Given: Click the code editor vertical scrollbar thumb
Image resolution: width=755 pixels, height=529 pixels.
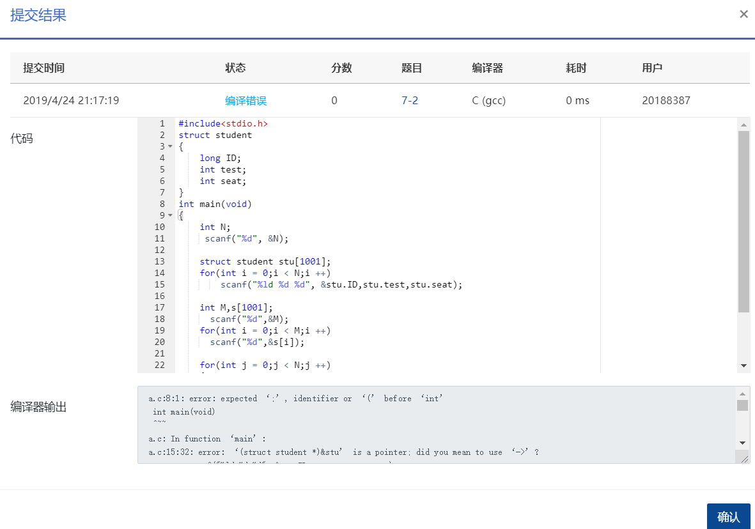Looking at the screenshot, I should (744, 222).
